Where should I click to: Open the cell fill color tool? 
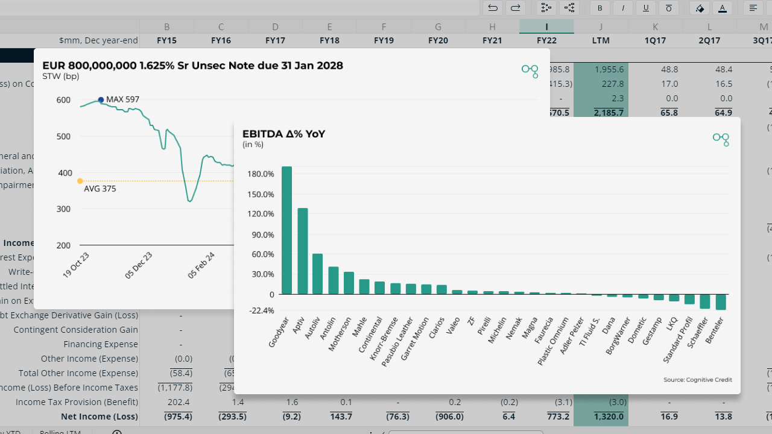click(700, 8)
